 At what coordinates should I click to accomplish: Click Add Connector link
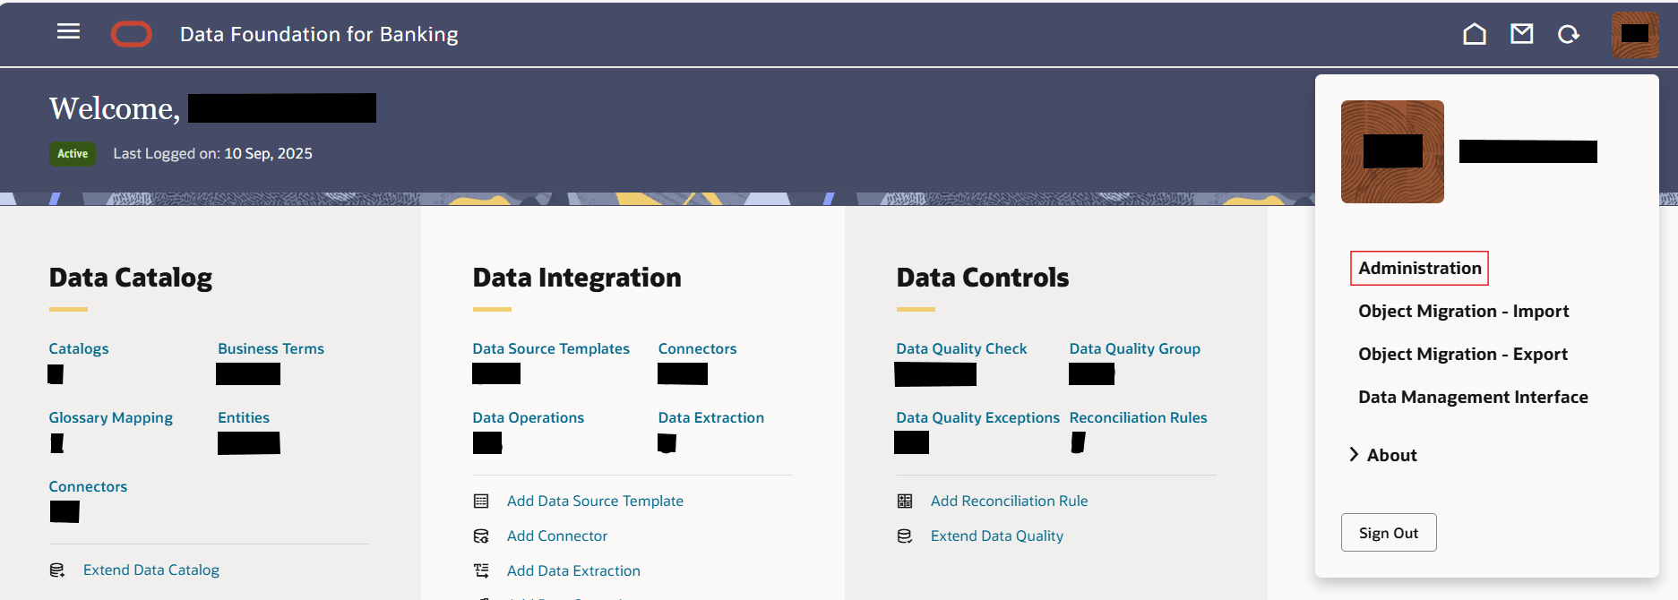(557, 536)
